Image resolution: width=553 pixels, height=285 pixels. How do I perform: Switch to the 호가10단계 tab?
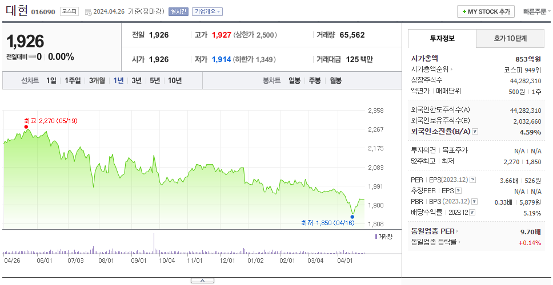(x=510, y=38)
